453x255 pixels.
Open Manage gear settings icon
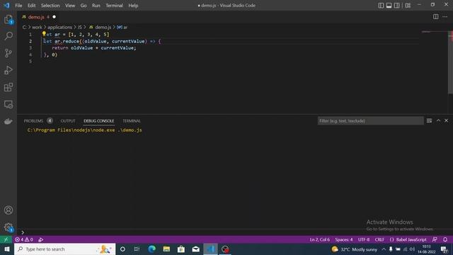(8, 227)
